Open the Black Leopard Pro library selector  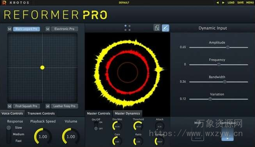tap(26, 29)
